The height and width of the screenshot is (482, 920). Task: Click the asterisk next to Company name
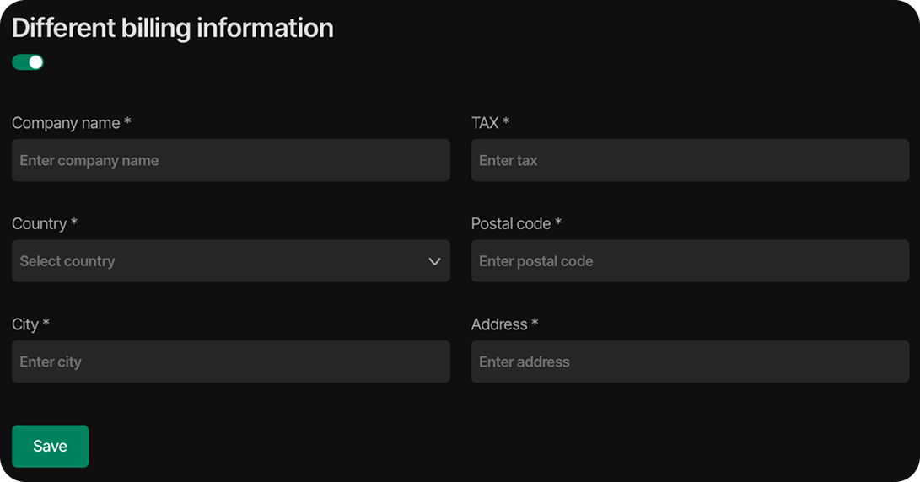tap(127, 122)
